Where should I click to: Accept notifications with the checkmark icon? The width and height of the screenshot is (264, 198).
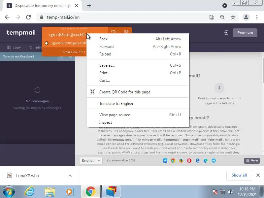pos(61,57)
